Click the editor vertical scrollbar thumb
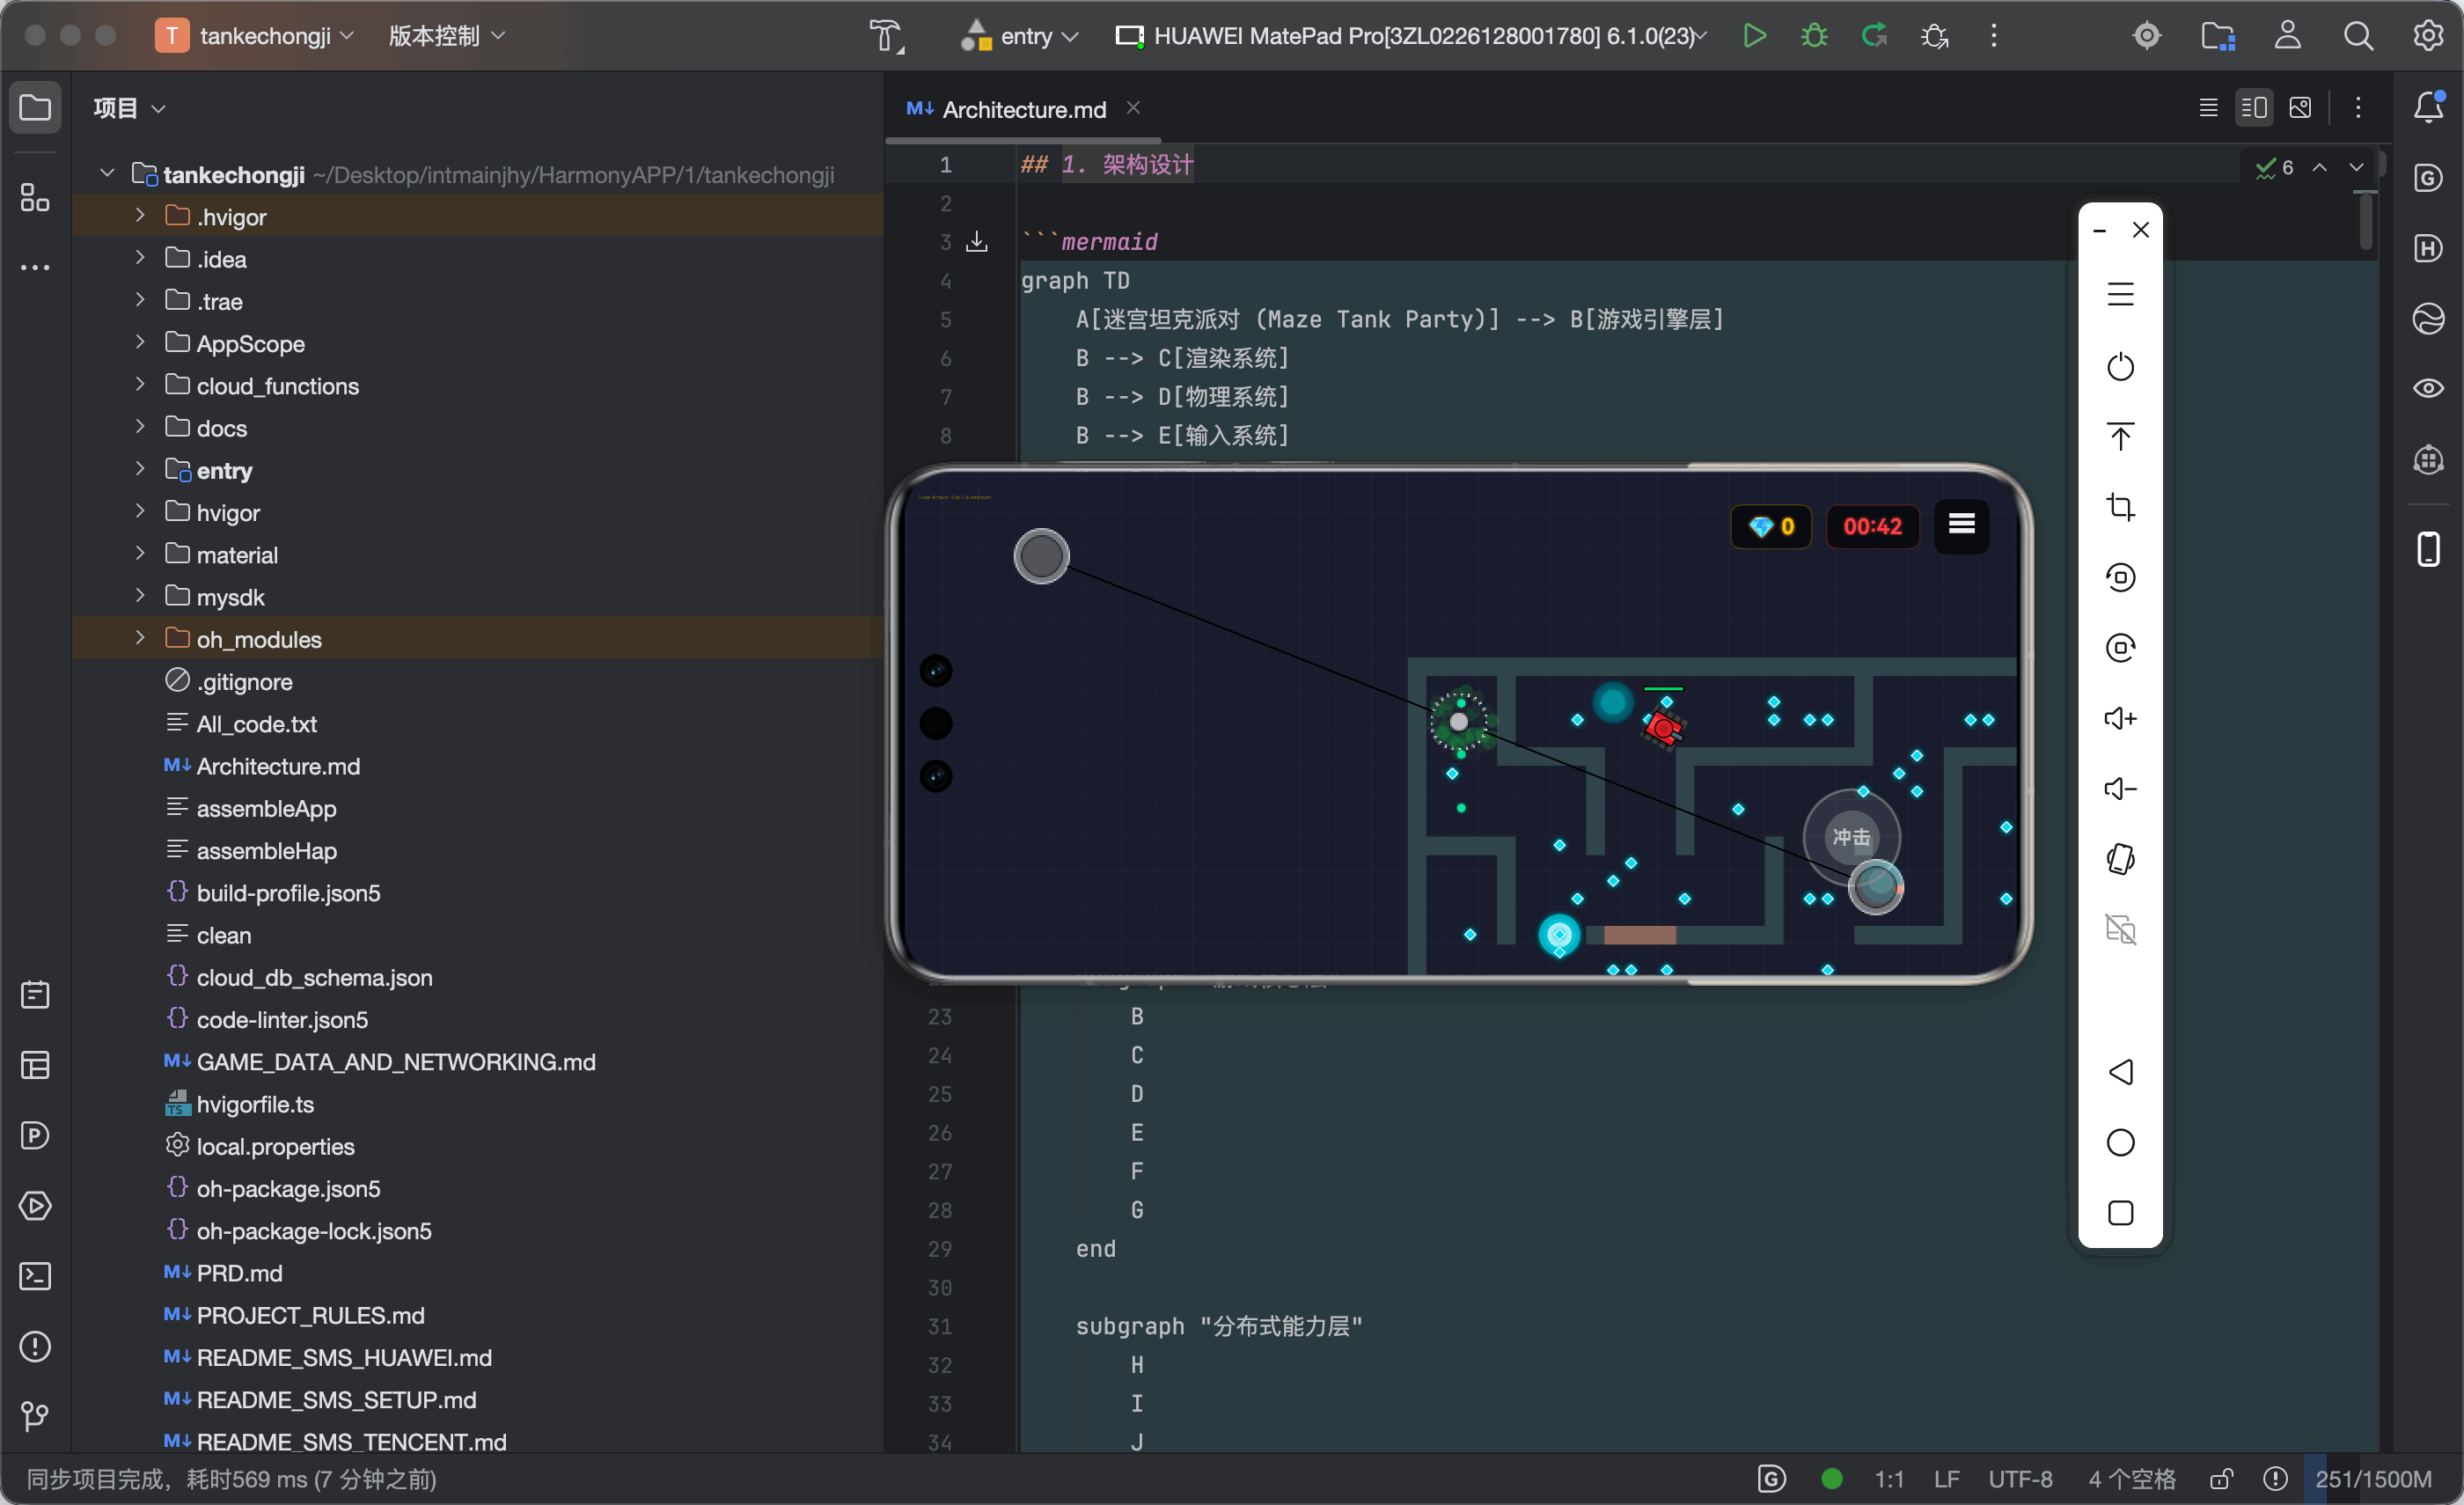2464x1505 pixels. point(2365,223)
